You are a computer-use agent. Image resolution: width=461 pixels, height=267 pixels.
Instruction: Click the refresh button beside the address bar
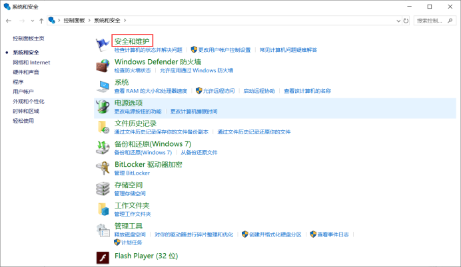point(406,21)
